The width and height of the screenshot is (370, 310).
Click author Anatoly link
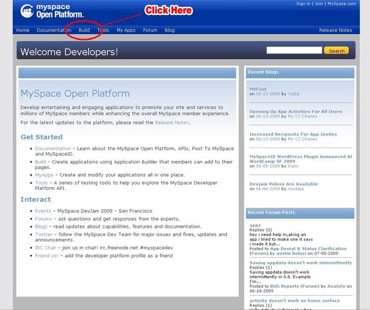tap(336, 286)
